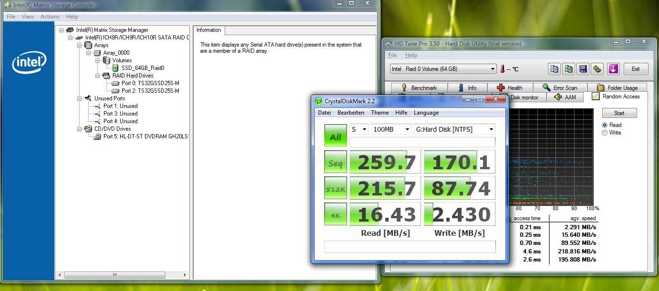Open Hilfe menu in CrystalDiskMark
The height and width of the screenshot is (291, 659).
click(401, 113)
